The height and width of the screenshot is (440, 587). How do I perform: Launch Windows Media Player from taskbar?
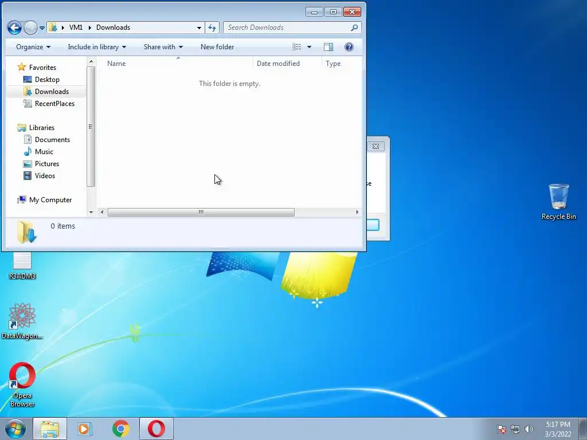pyautogui.click(x=85, y=429)
